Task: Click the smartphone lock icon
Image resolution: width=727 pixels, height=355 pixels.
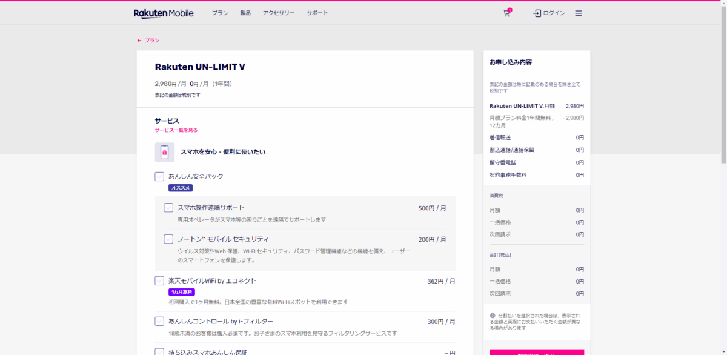Action: pyautogui.click(x=165, y=152)
